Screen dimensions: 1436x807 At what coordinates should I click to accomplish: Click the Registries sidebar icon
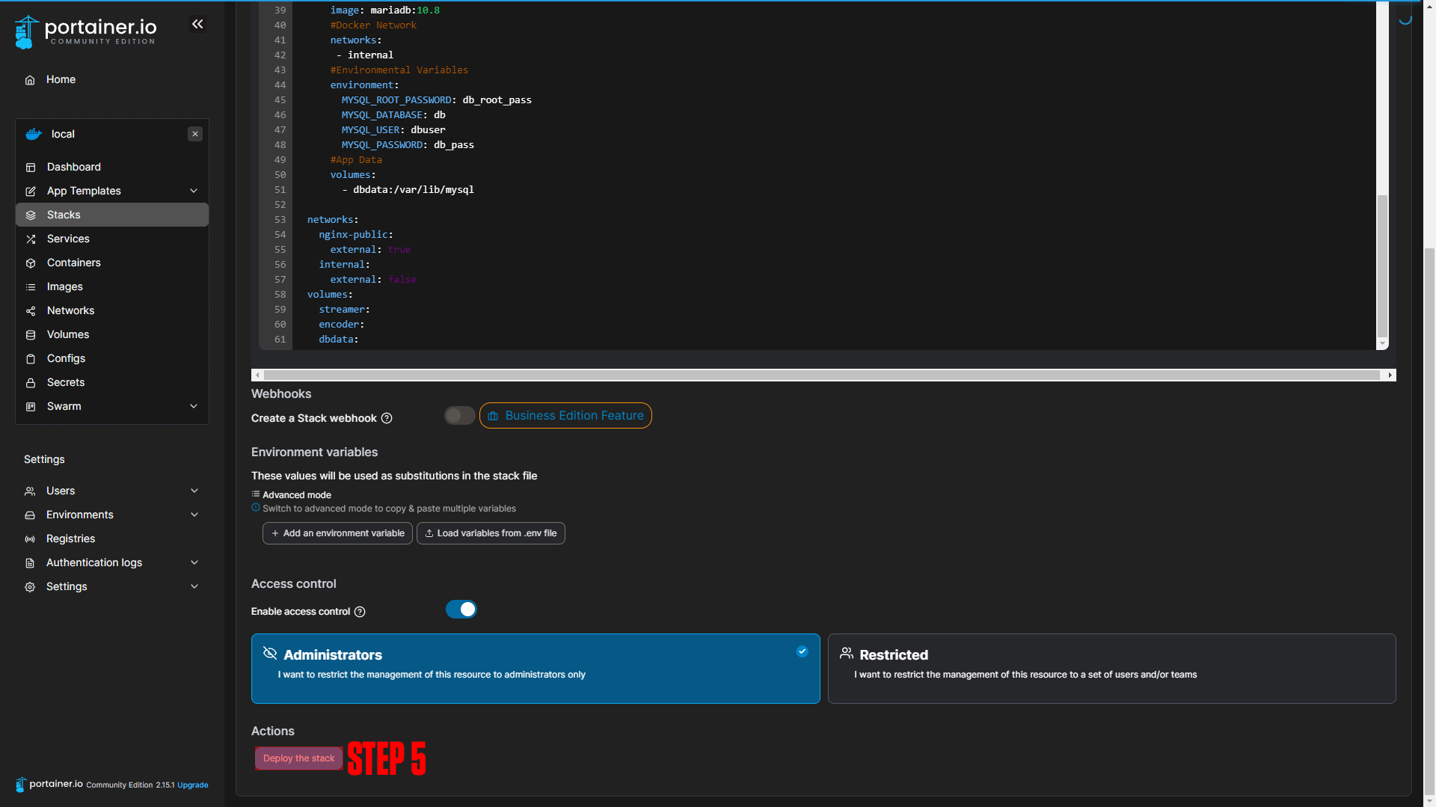(30, 539)
